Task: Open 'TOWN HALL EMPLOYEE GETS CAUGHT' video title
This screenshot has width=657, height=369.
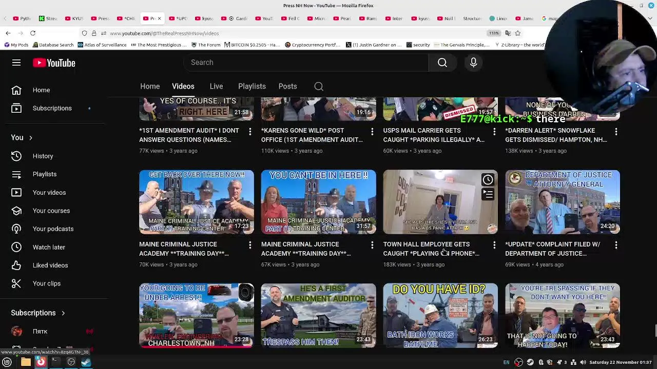Action: tap(431, 249)
